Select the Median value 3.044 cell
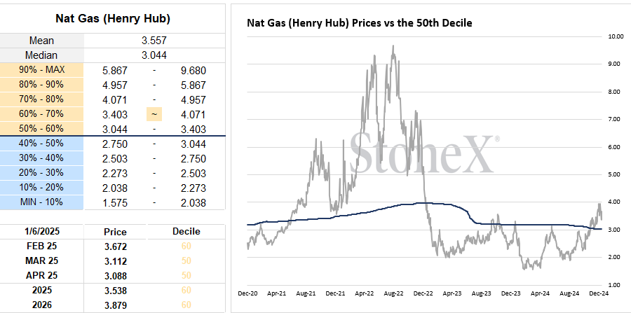 click(x=154, y=55)
